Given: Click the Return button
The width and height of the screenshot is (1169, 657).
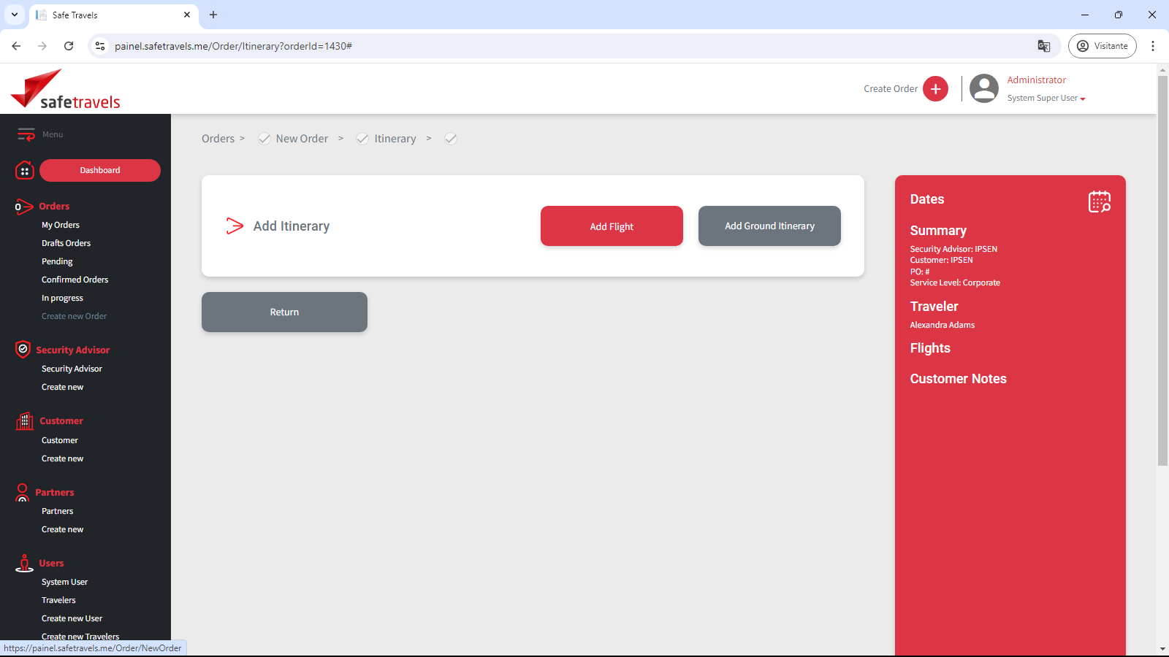Looking at the screenshot, I should pos(284,312).
